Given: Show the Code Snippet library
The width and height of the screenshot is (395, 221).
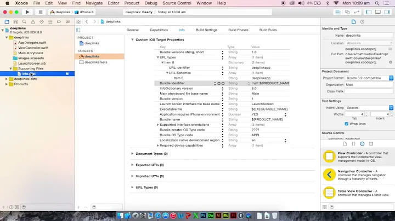Looking at the screenshot, I should coord(353,144).
